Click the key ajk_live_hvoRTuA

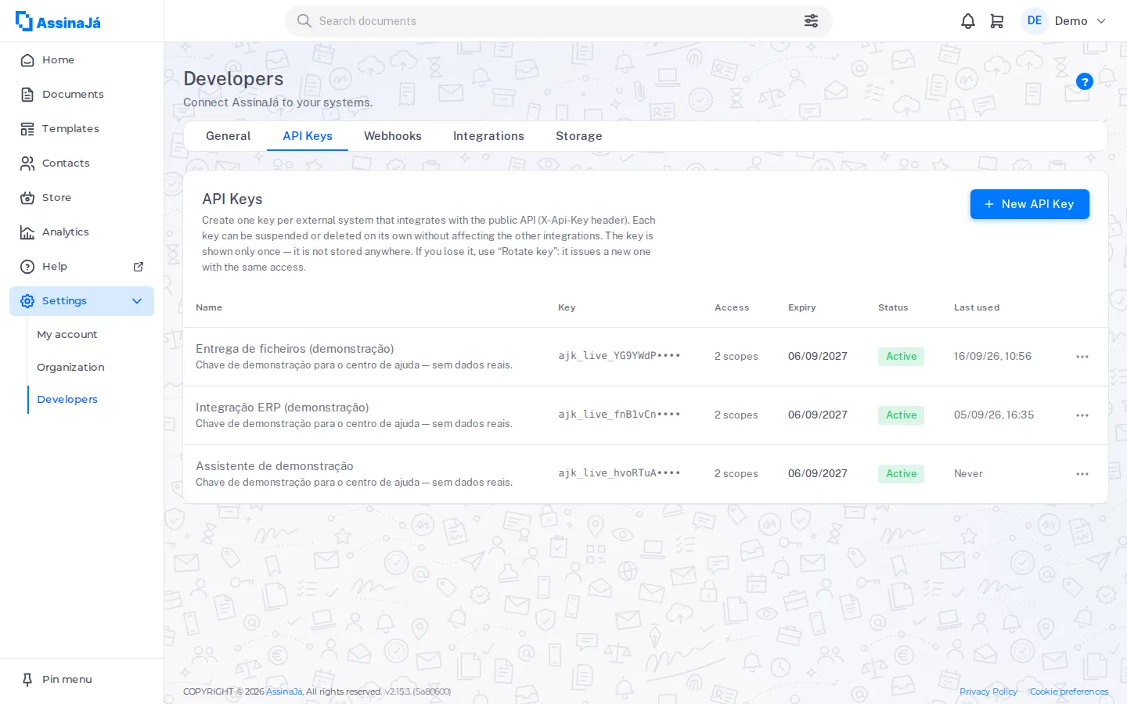[x=619, y=473]
